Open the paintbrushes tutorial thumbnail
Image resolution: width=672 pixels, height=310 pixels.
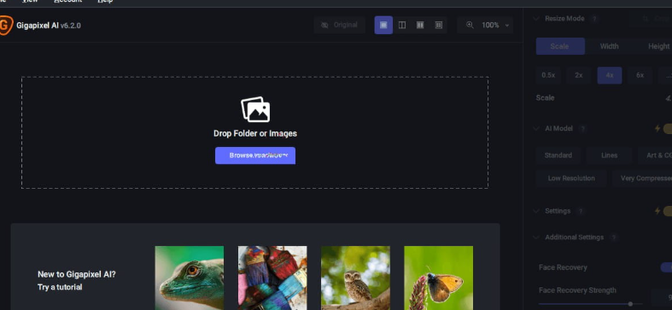point(272,278)
